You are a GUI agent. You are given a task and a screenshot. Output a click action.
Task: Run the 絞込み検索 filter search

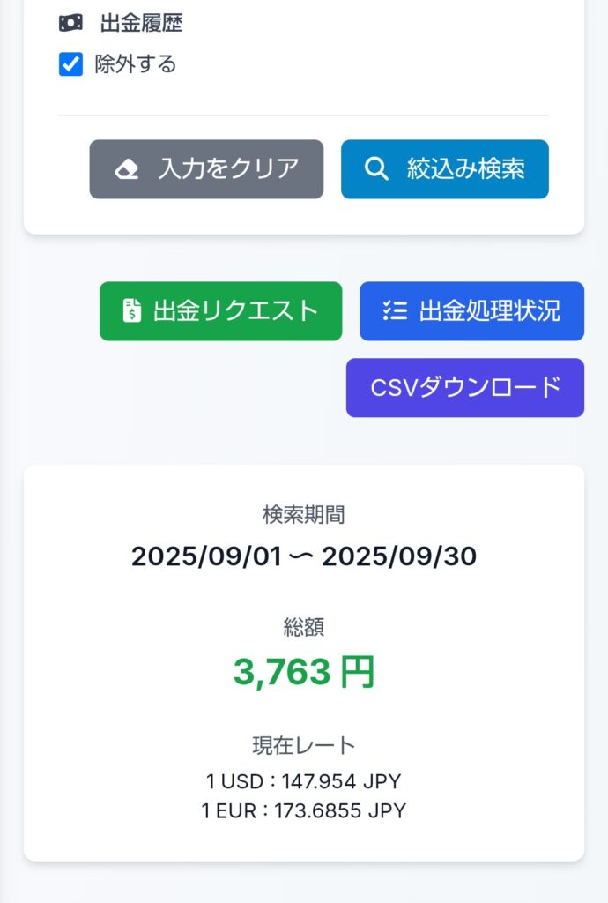[444, 169]
